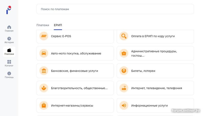This screenshot has width=205, height=116.
Task: Click the Поиск по платежам search field
Action: (x=115, y=9)
